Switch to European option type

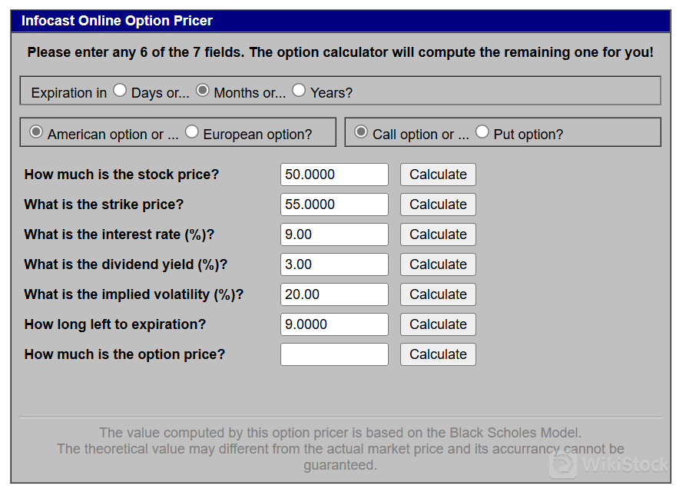[192, 132]
